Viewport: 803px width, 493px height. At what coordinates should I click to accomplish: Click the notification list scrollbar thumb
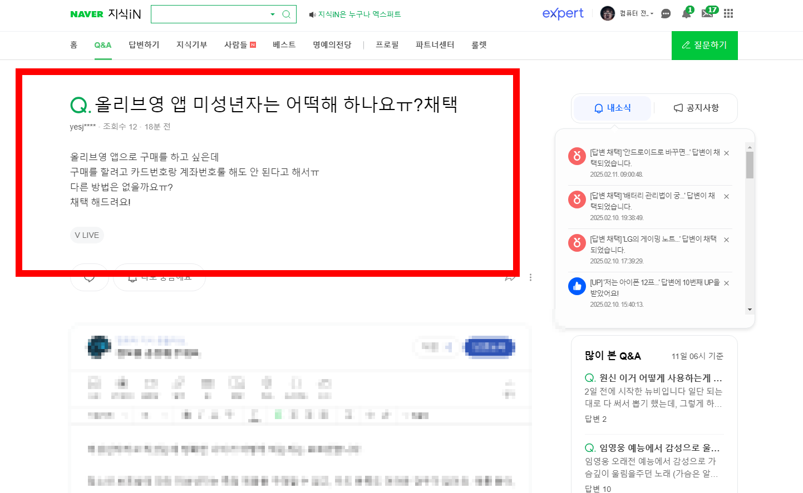click(x=750, y=165)
